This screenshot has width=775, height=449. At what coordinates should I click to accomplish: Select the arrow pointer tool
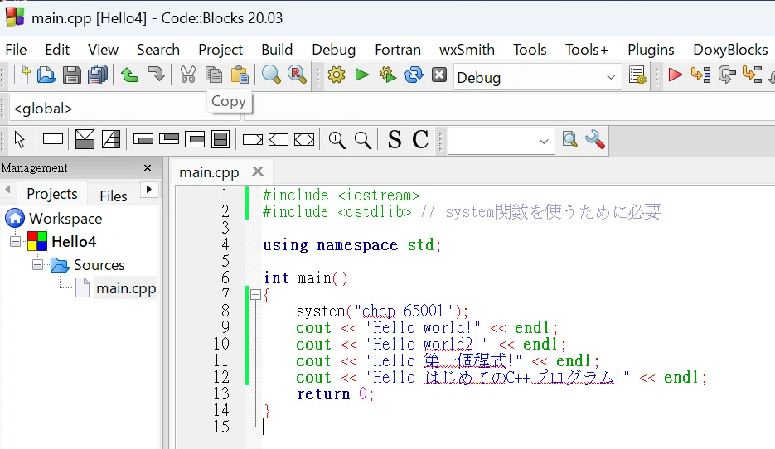20,140
